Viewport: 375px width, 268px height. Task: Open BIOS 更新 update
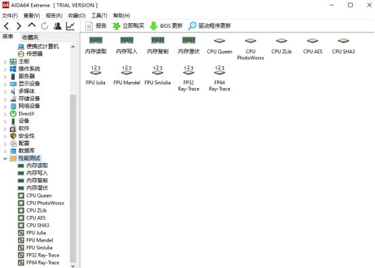pos(167,26)
